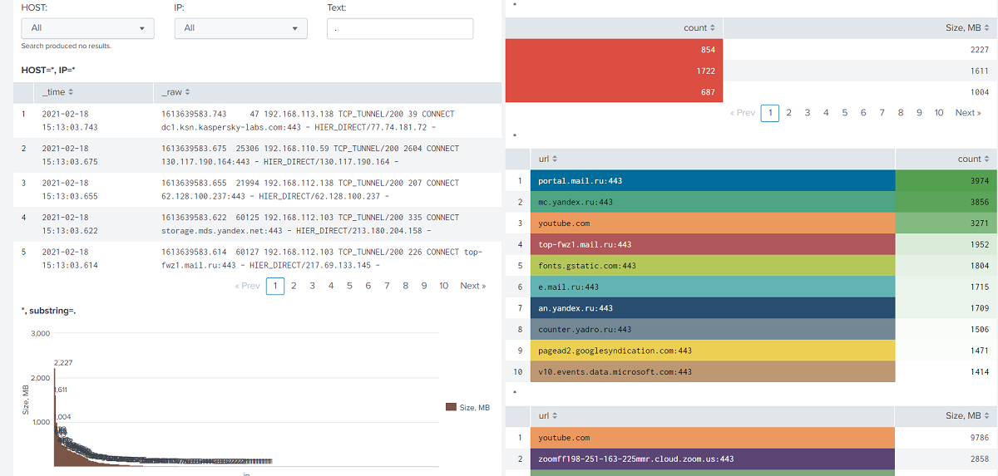Screen dimensions: 998x476
Task: Select current page 1 of count/Size table
Action: 770,113
